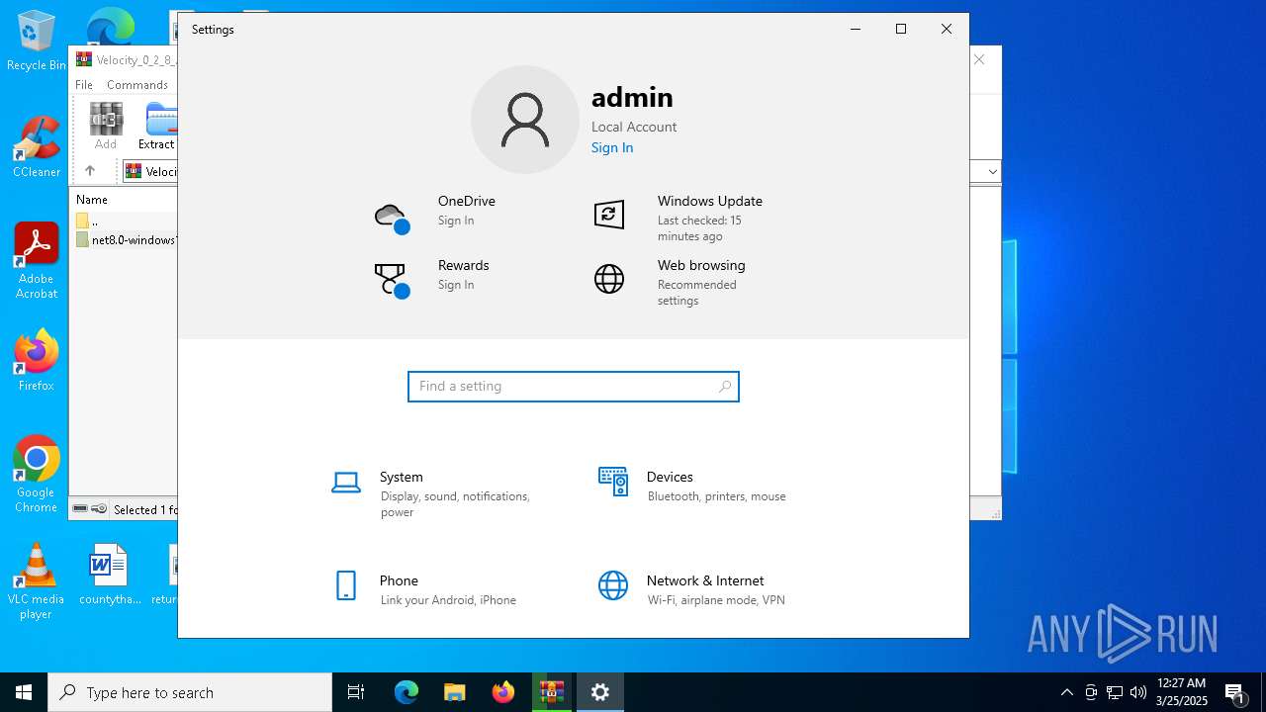
Task: Open Microsoft Edge in the taskbar
Action: click(407, 692)
